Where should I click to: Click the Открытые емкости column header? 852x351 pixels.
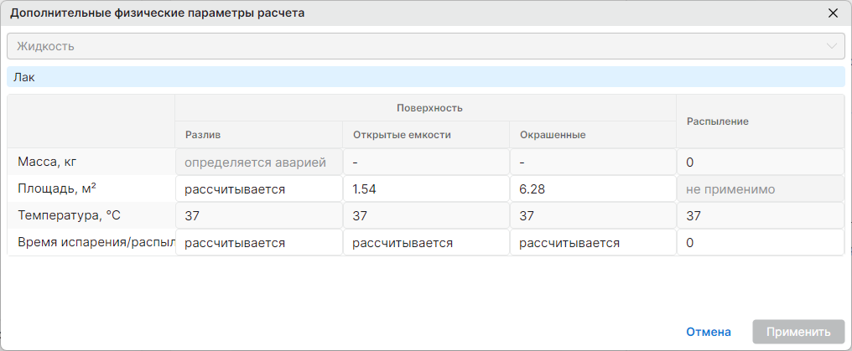click(x=426, y=135)
